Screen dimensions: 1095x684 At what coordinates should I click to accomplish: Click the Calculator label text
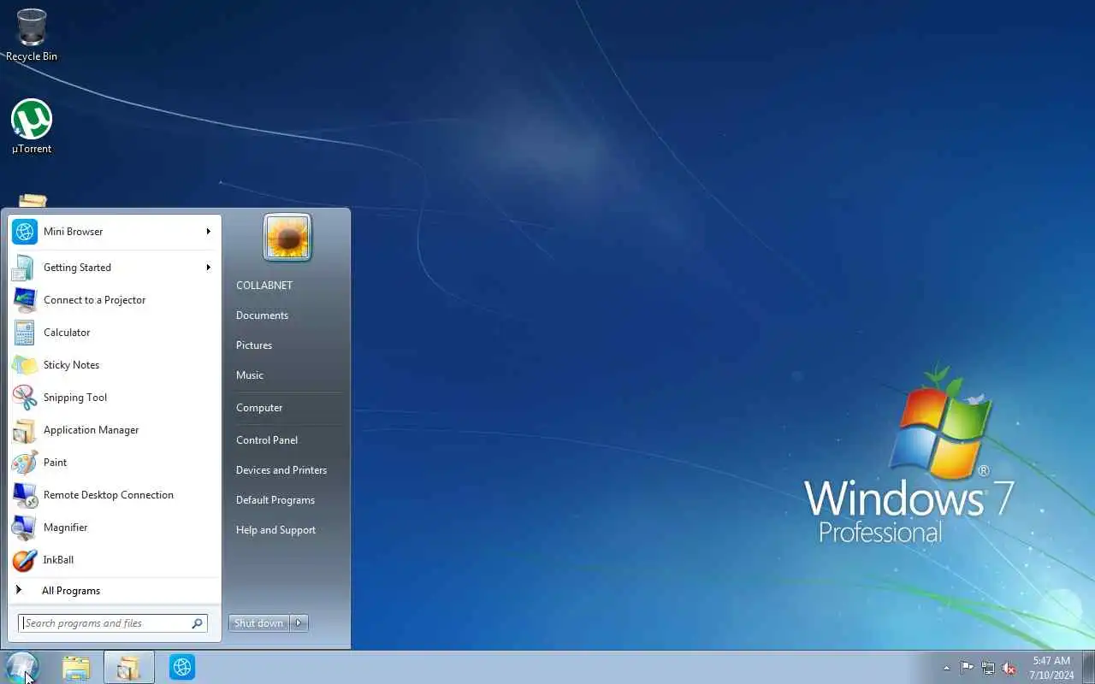(67, 333)
